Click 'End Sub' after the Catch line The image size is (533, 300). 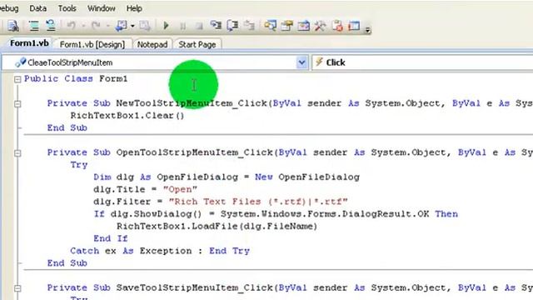coord(67,263)
